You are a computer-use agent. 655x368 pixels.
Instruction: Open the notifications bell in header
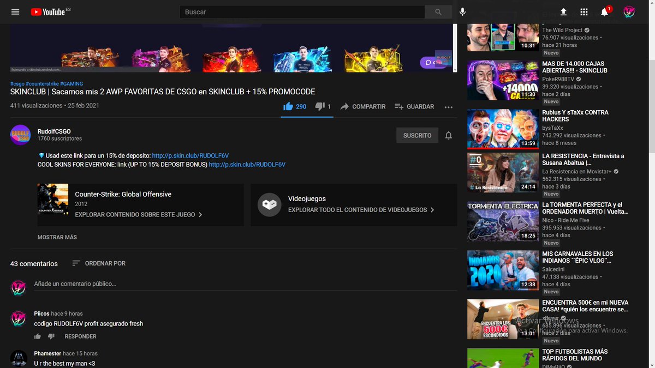(605, 12)
